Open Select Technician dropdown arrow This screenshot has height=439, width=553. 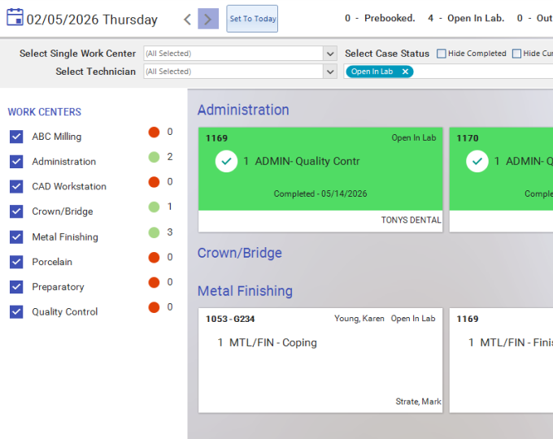[330, 72]
